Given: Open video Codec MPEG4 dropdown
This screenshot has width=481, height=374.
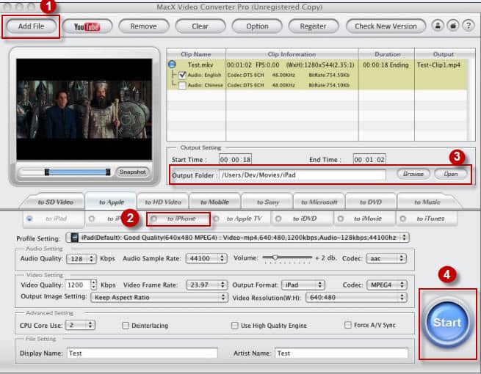Looking at the screenshot, I should coord(387,285).
